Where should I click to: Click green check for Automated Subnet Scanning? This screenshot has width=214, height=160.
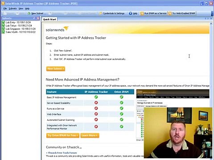tap(122, 120)
